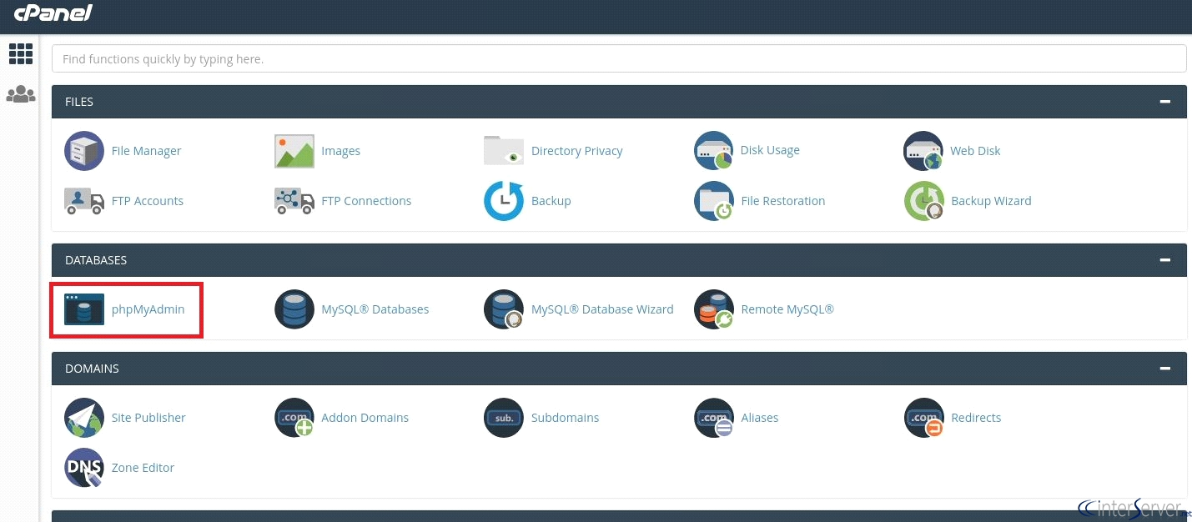Select the MySQL Database Wizard icon

(503, 309)
